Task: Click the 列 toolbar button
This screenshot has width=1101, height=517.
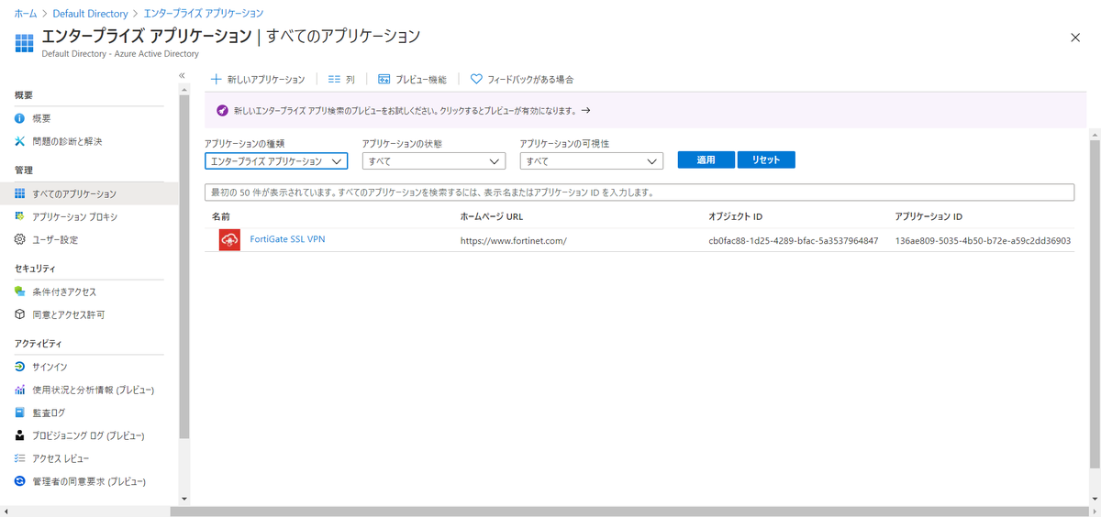Action: 341,80
